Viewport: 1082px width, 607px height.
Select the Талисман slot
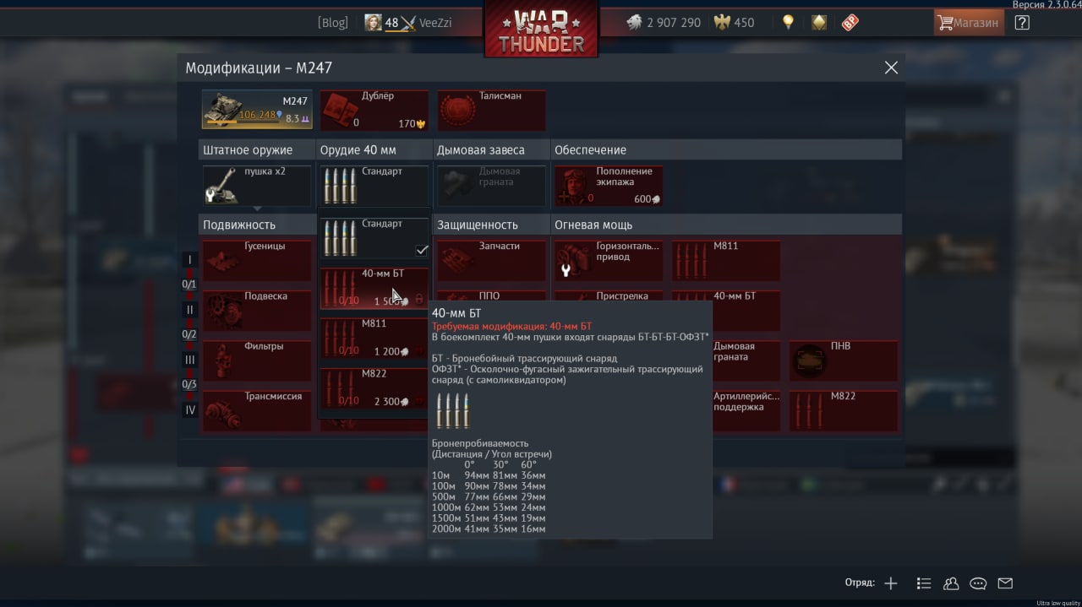[x=491, y=111]
